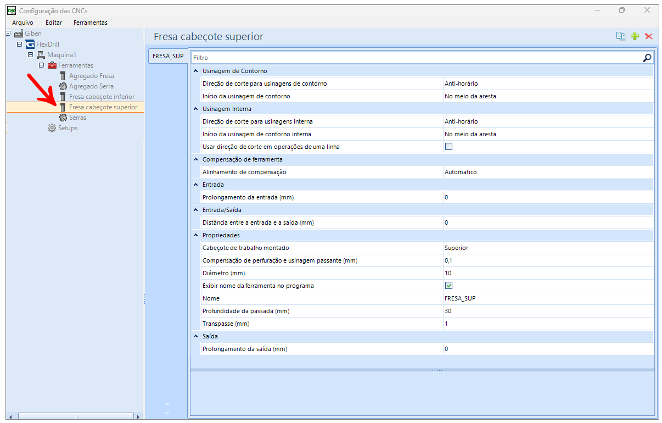This screenshot has width=662, height=423.
Task: Collapse the Ferramentas tree node
Action: (41, 65)
